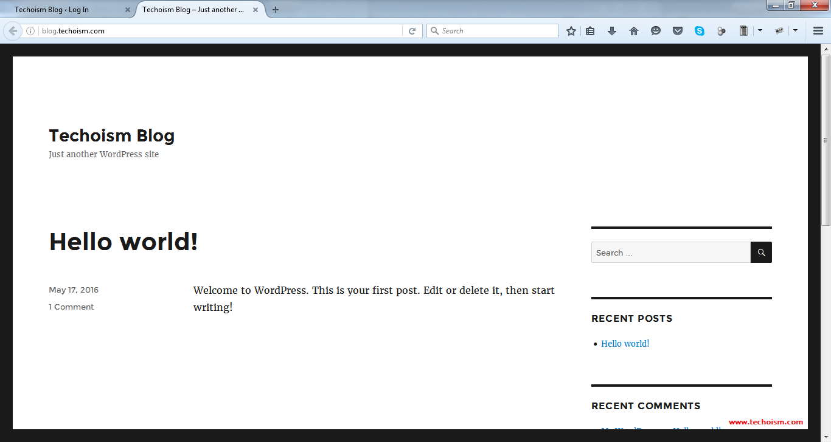Go back using the browser back arrow

[13, 31]
